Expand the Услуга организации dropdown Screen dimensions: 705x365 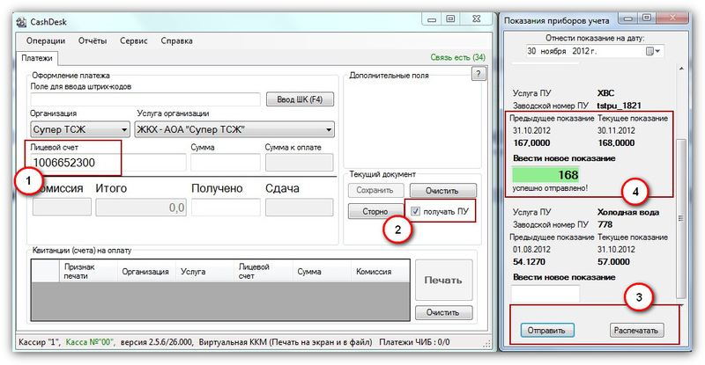(x=329, y=130)
